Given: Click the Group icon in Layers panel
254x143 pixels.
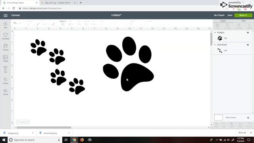Looking at the screenshot, I should tap(217, 26).
